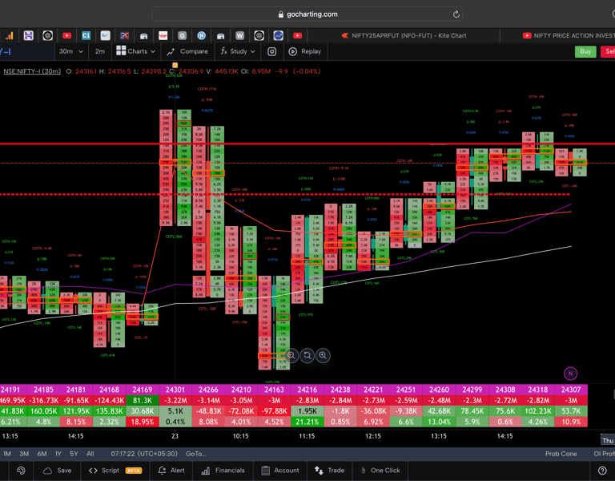Click the Script code brackets icon

tap(93, 471)
